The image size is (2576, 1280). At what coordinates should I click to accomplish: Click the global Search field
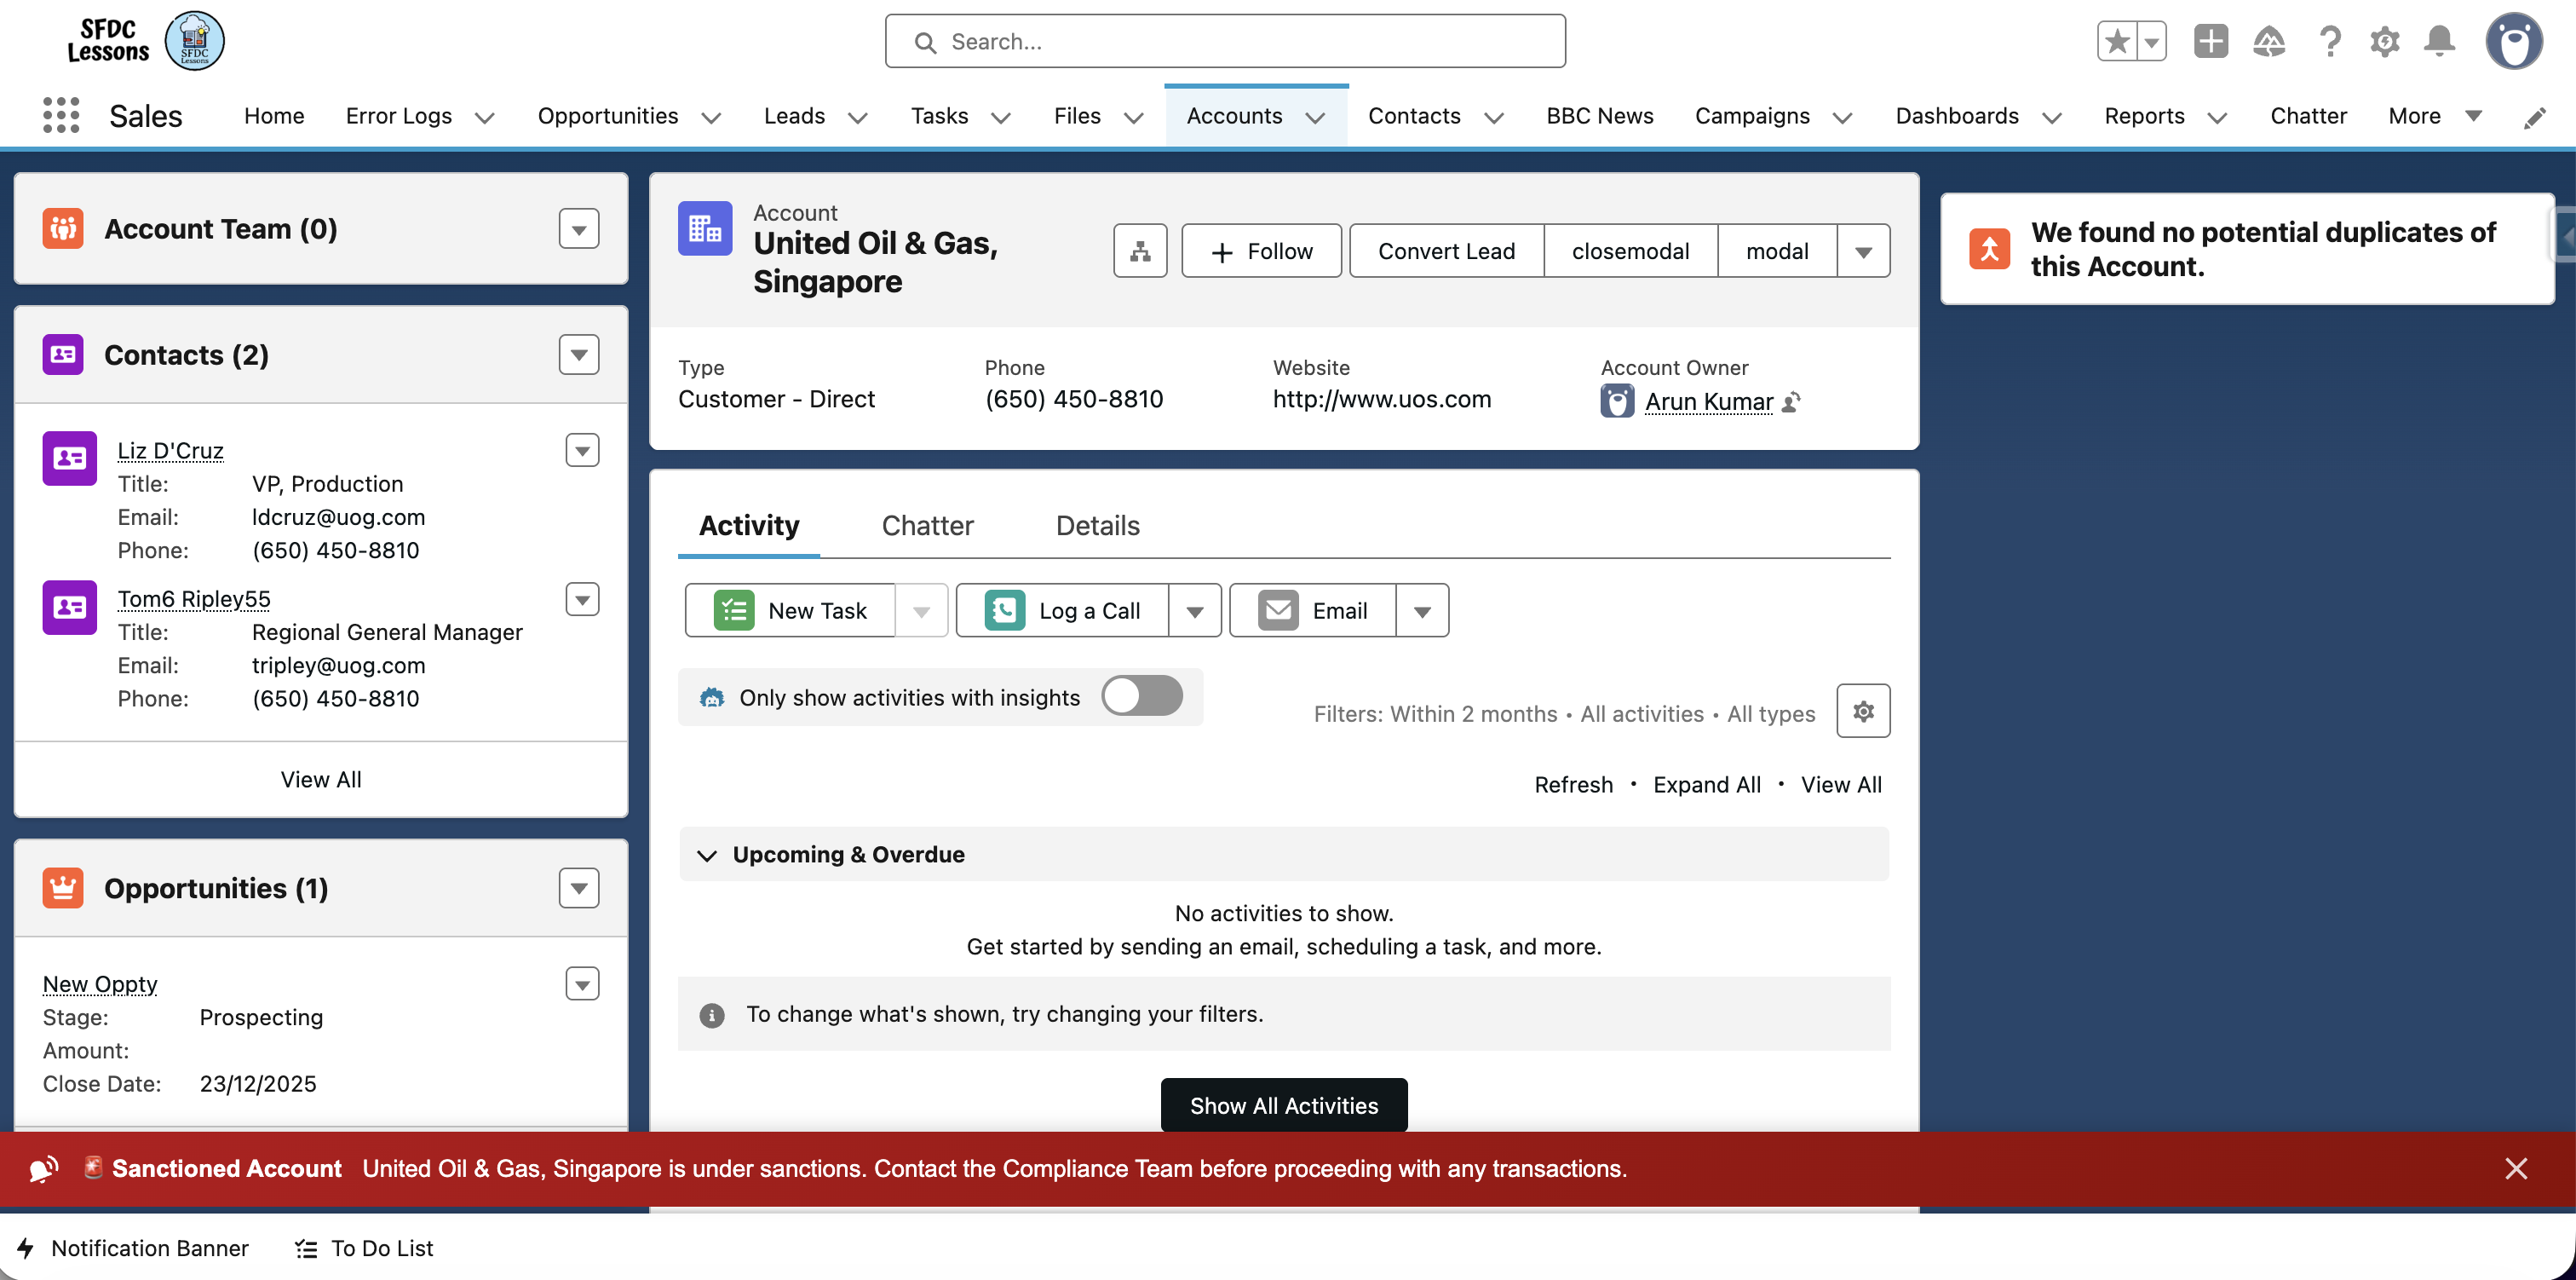pos(1225,42)
